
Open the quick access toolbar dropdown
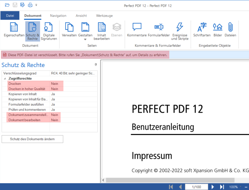[36, 5]
